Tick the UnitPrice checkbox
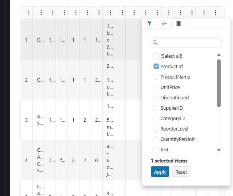The height and width of the screenshot is (196, 233). 156,87
